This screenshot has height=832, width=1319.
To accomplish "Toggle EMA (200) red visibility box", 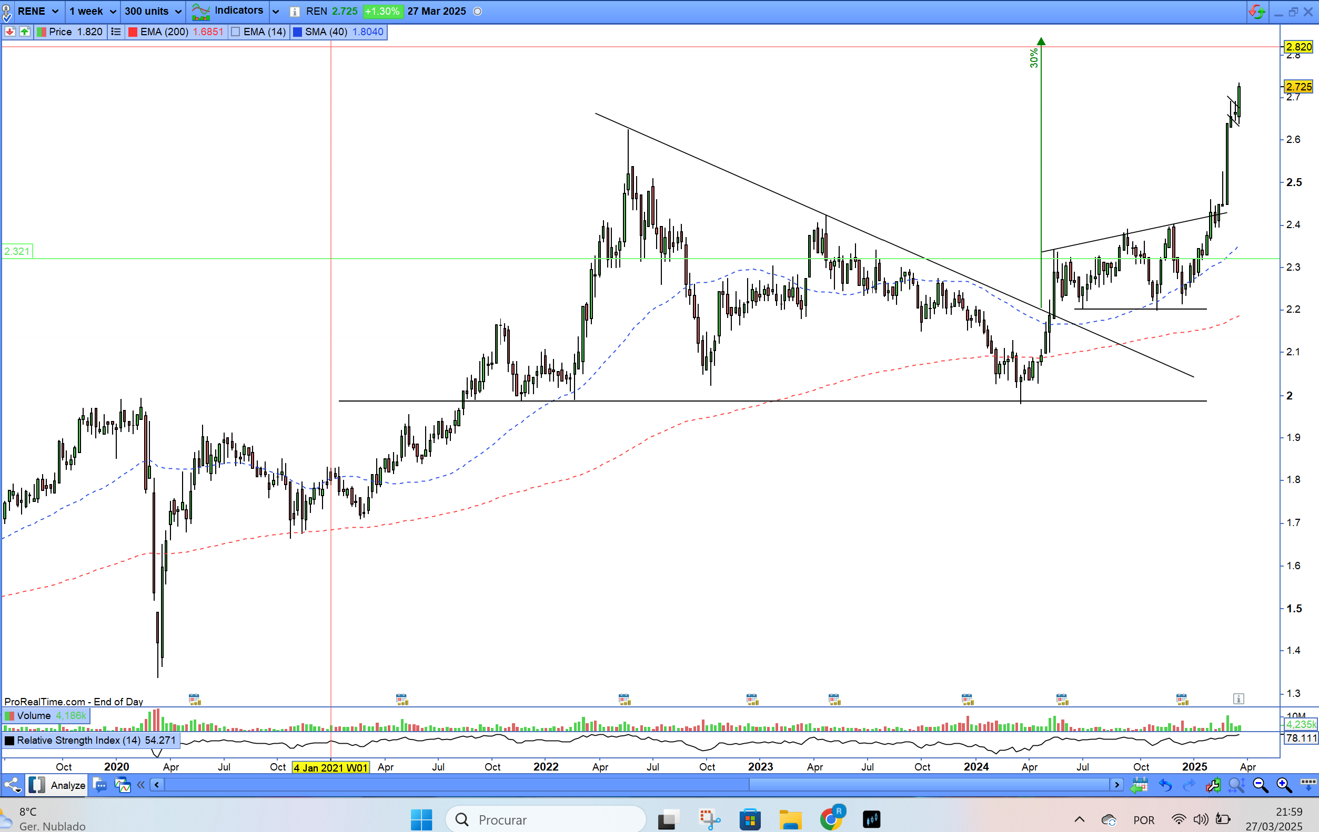I will coord(133,32).
